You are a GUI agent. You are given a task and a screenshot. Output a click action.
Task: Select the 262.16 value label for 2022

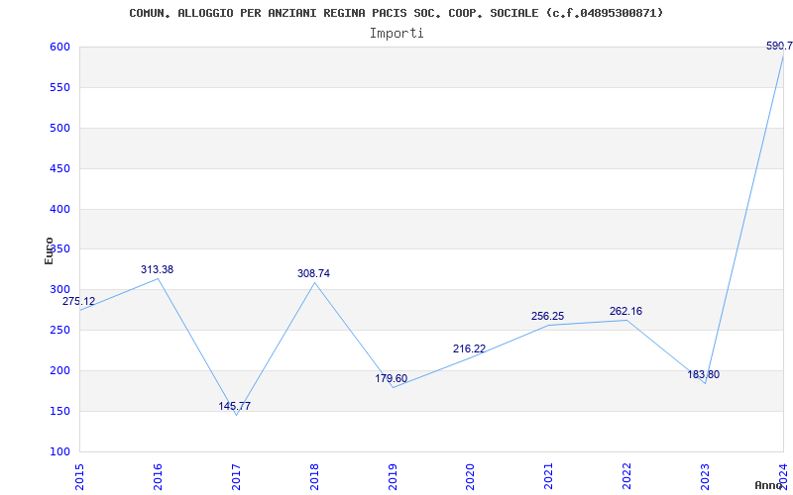point(625,311)
